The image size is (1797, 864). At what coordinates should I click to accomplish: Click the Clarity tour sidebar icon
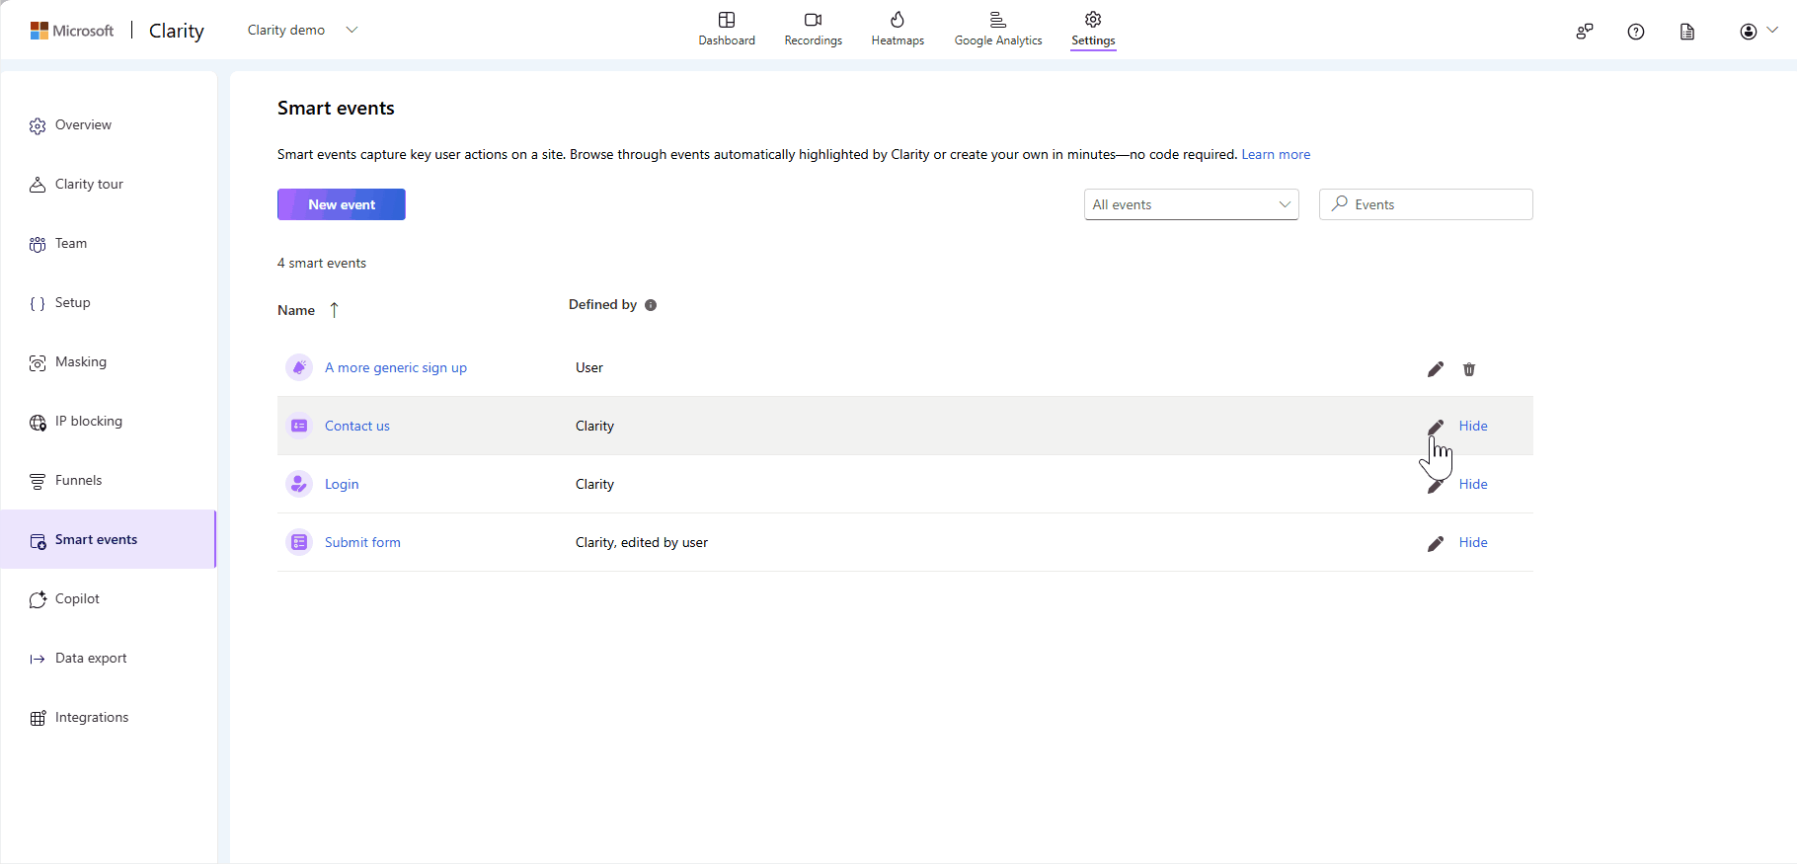pos(38,185)
